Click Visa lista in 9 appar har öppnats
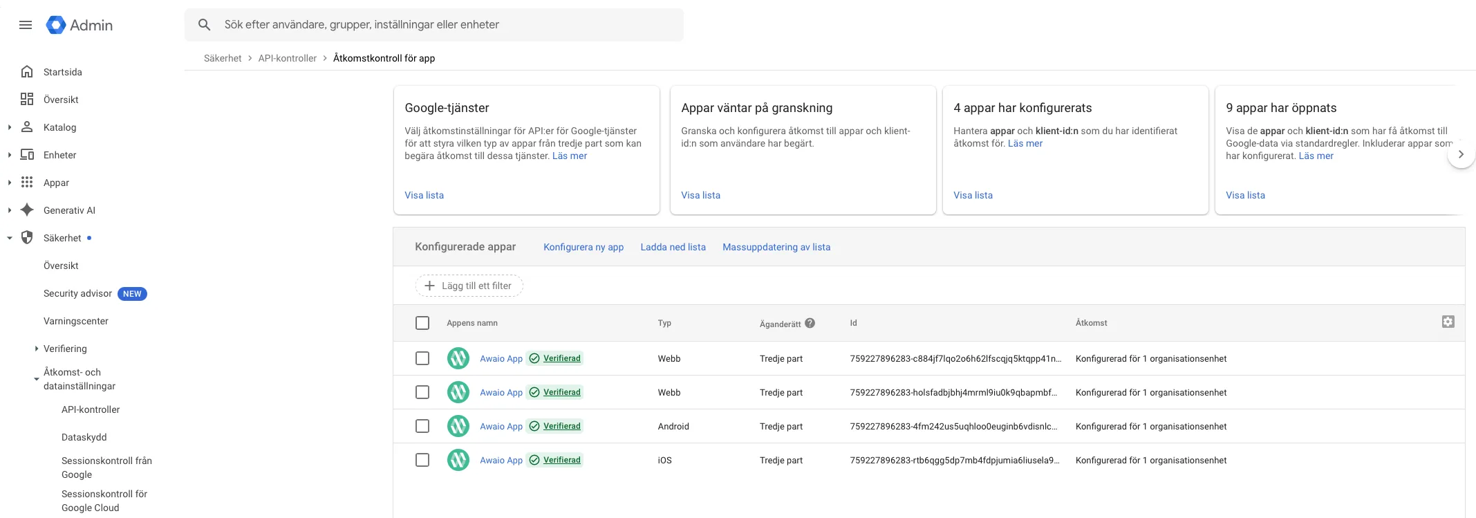This screenshot has width=1476, height=518. click(1246, 195)
